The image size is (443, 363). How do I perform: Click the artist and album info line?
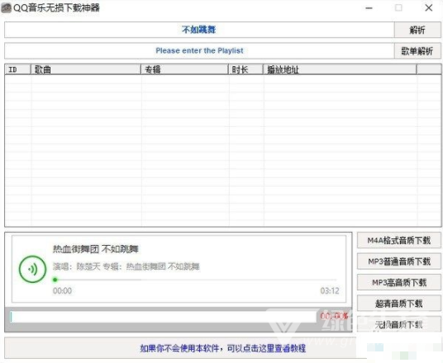point(126,266)
